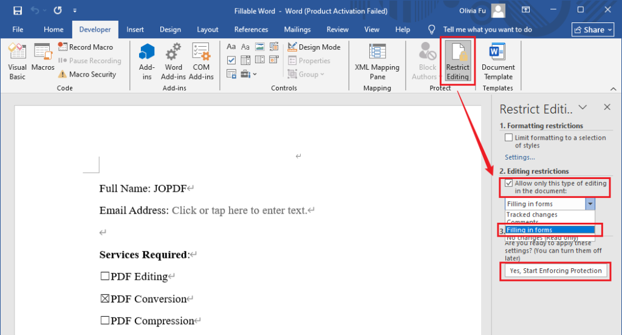Viewport: 622px width, 335px height.
Task: Click Olivia Fu account avatar
Action: click(498, 11)
